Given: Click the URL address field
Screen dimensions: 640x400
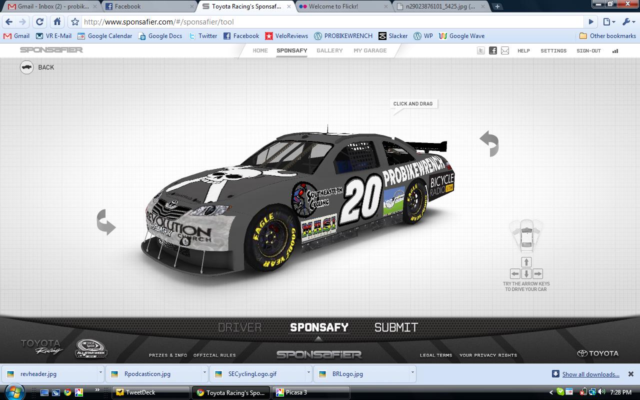Looking at the screenshot, I should 330,22.
